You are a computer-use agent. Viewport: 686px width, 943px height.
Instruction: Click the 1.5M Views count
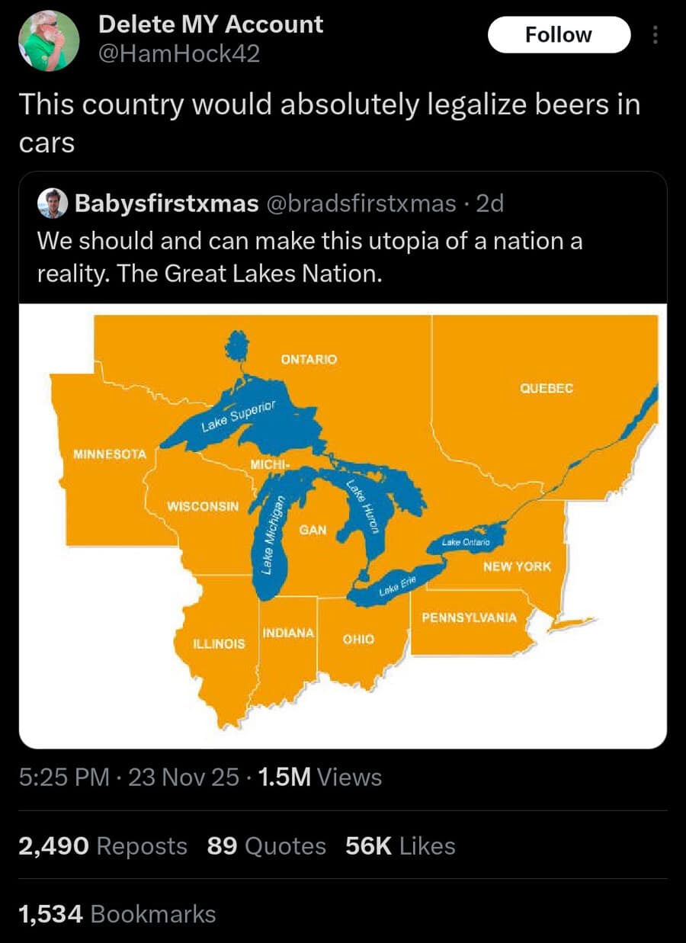click(x=320, y=778)
